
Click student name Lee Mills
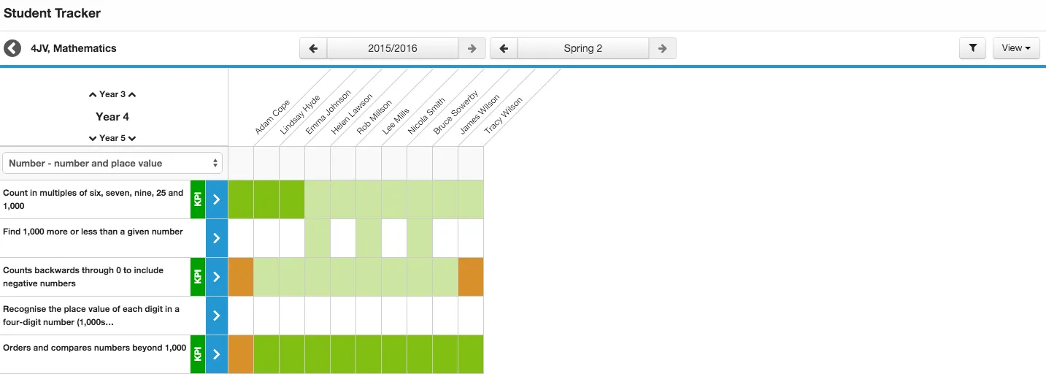point(396,120)
